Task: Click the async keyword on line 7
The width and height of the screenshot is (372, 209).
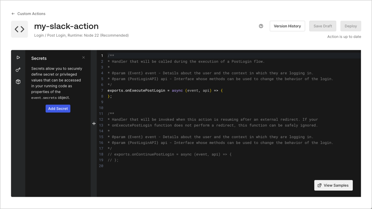Action: 177,90
